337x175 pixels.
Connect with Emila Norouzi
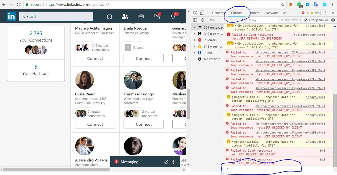click(x=144, y=58)
